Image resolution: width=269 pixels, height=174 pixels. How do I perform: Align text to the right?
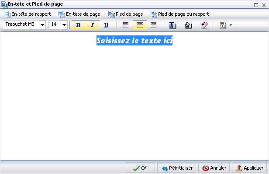click(x=154, y=25)
